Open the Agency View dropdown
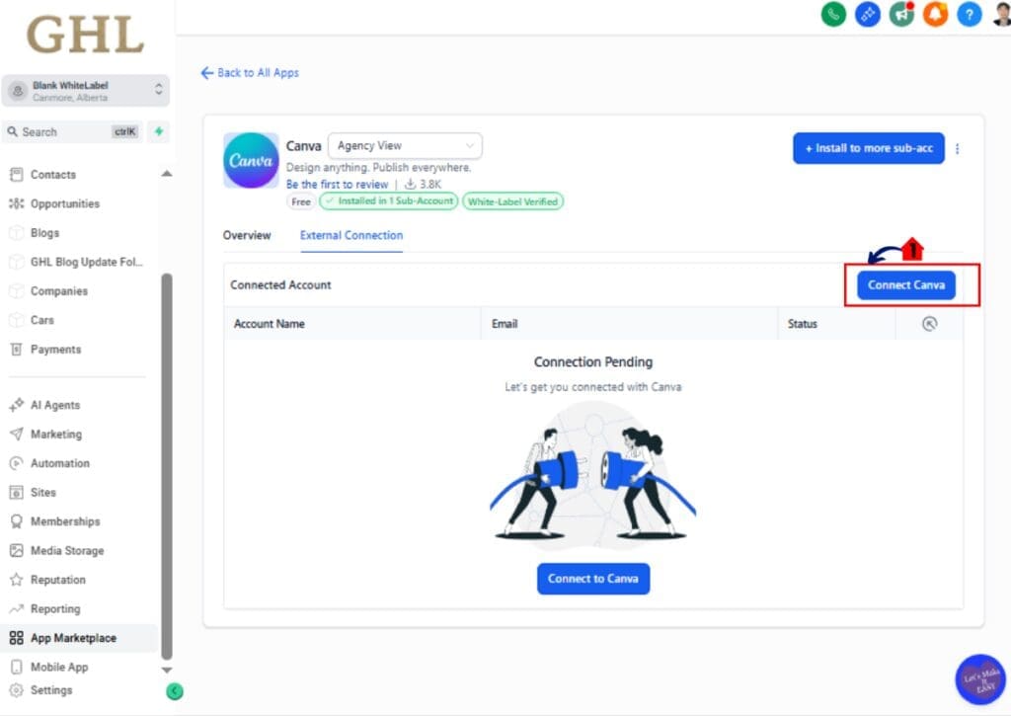 pyautogui.click(x=404, y=144)
